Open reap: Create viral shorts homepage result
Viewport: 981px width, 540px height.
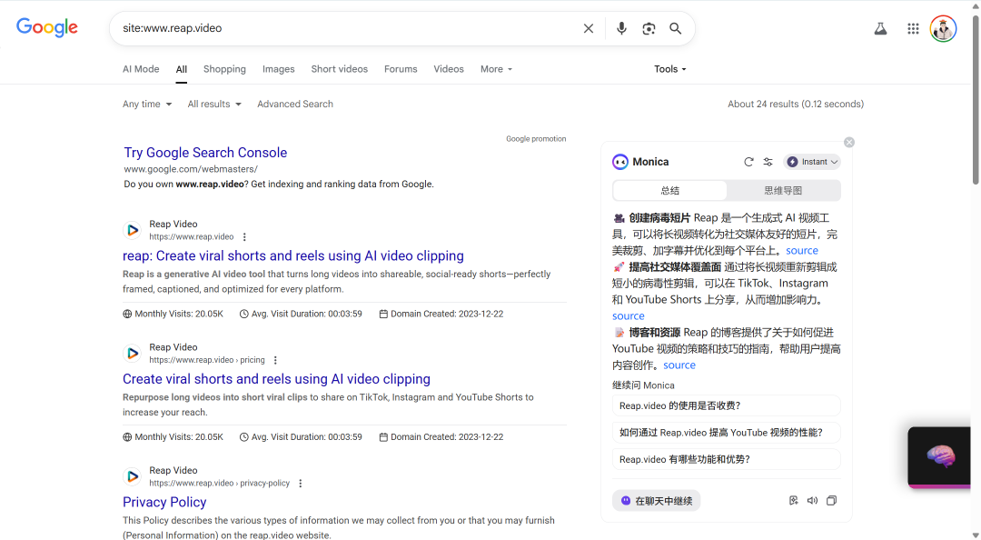click(x=293, y=255)
